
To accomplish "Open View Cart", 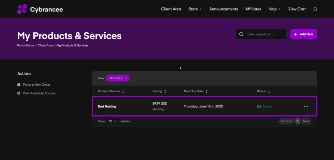I will click(297, 9).
